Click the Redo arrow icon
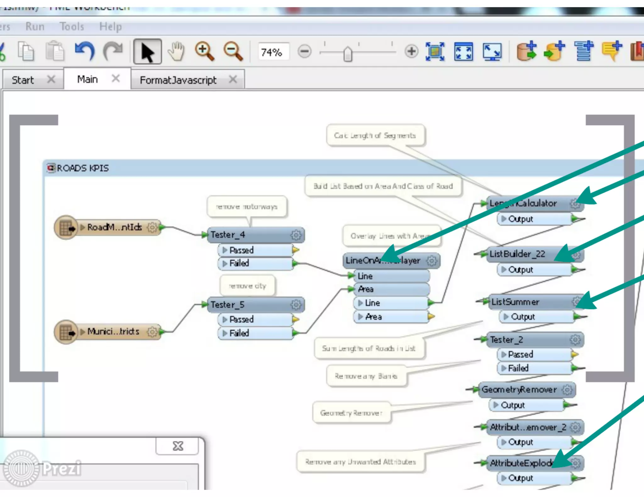Viewport: 644px width, 497px height. coord(113,51)
